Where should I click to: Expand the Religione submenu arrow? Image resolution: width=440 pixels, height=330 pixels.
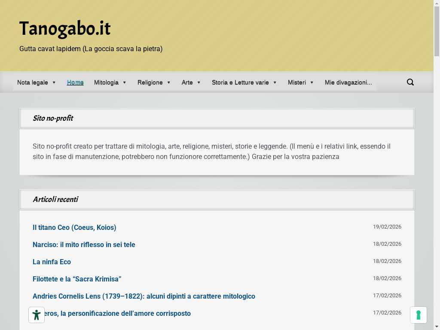169,82
